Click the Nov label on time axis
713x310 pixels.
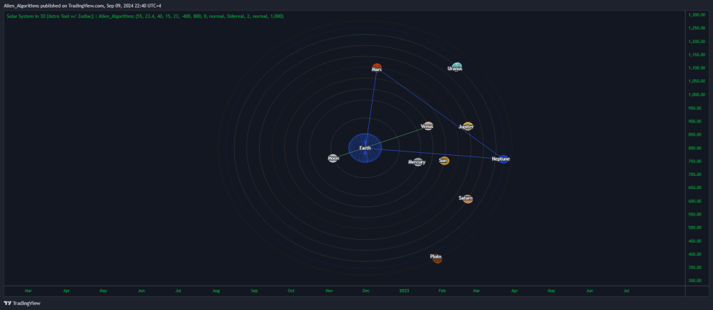tap(329, 291)
